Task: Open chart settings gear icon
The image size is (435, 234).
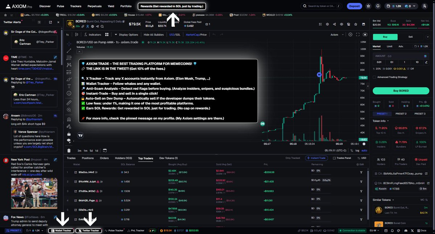Action: (x=350, y=34)
